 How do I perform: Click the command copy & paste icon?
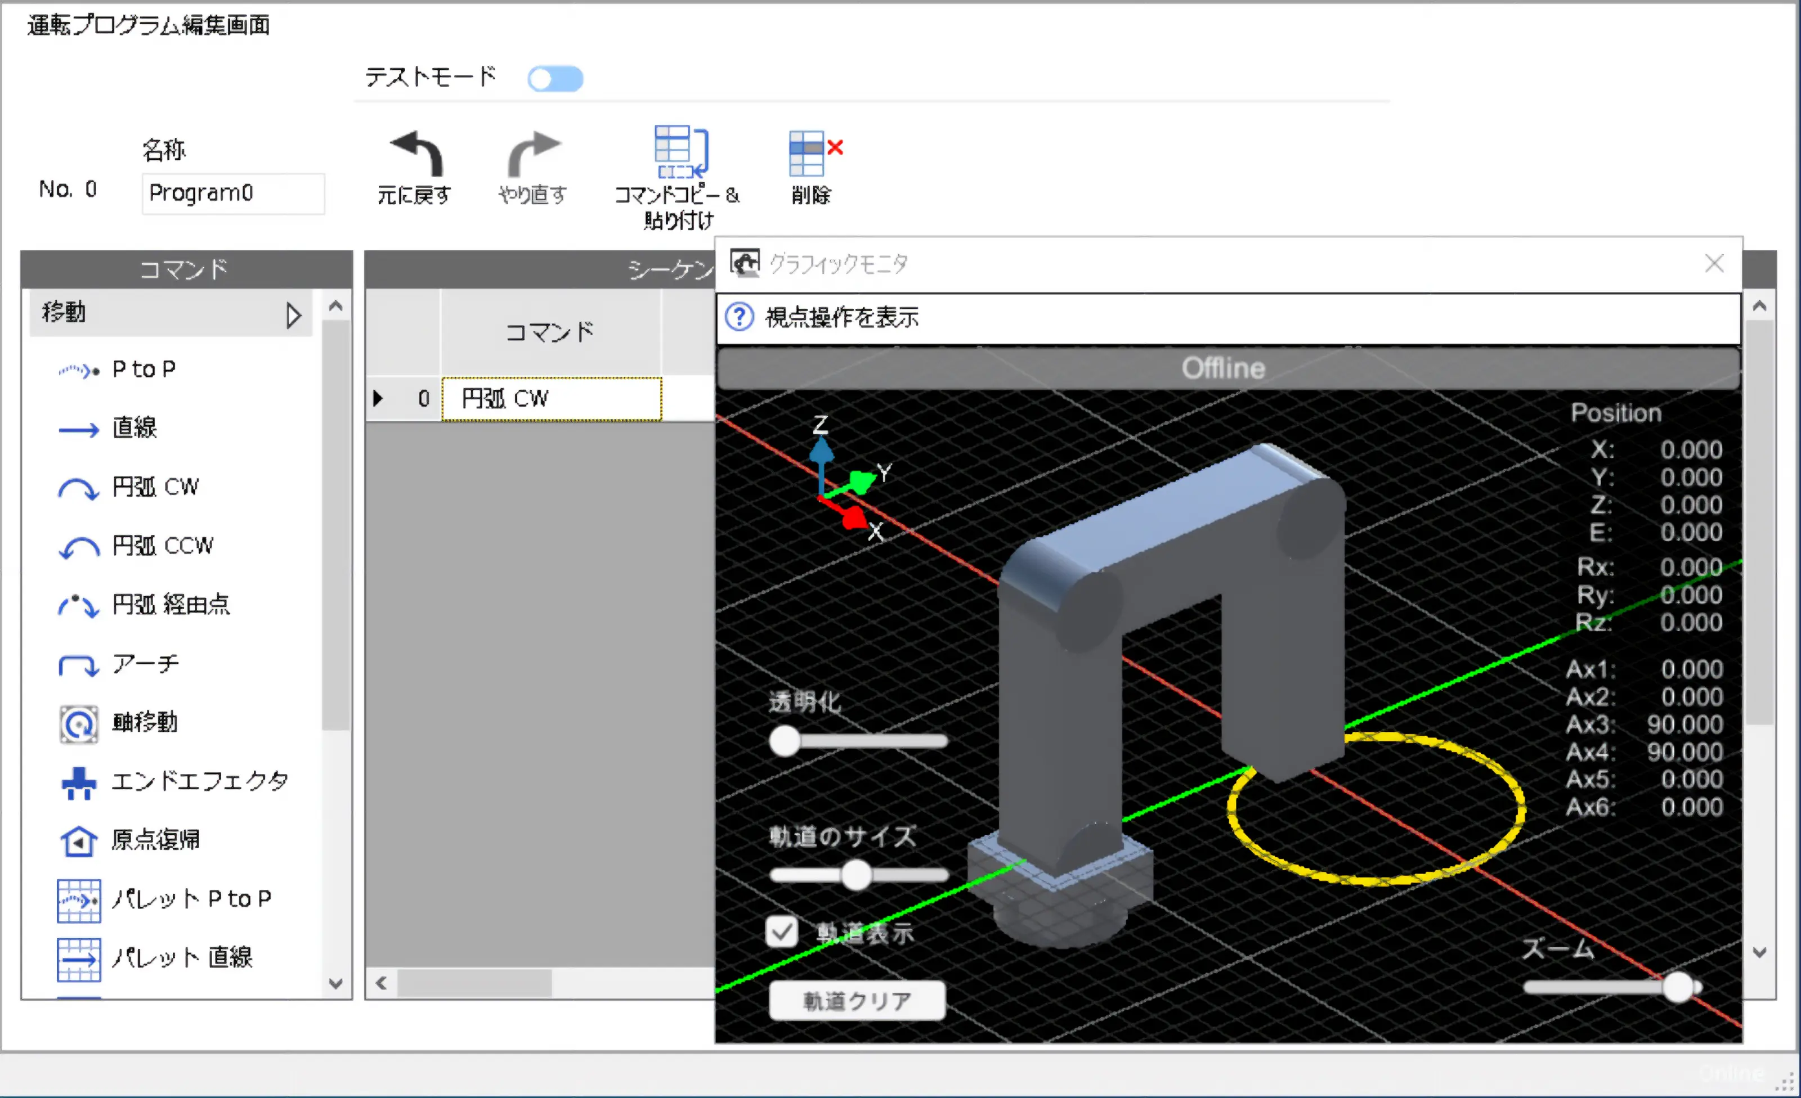(680, 152)
